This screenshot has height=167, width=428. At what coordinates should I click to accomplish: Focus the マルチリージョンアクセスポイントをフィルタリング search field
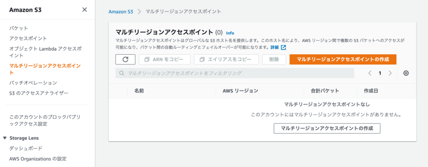pos(235,73)
